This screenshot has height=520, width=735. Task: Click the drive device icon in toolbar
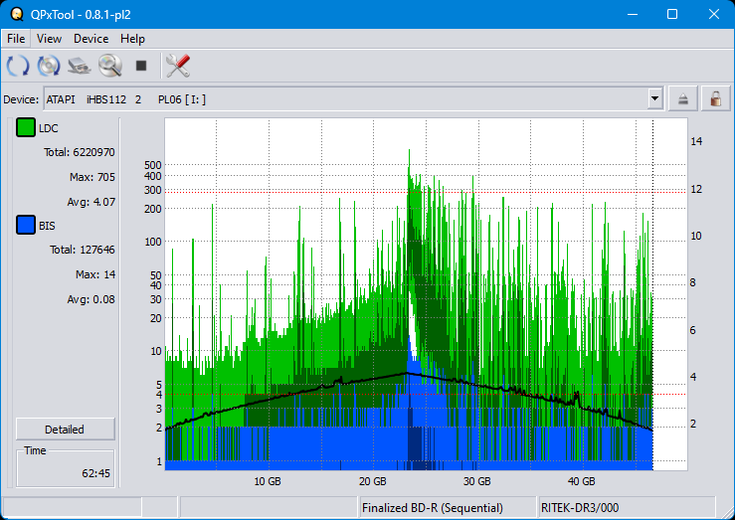(80, 67)
